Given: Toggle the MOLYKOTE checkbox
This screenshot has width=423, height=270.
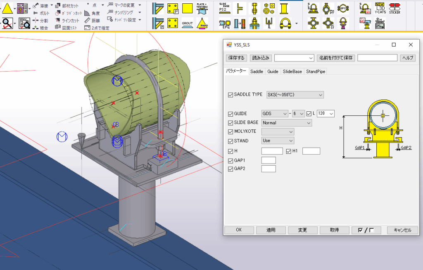Looking at the screenshot, I should pos(231,131).
